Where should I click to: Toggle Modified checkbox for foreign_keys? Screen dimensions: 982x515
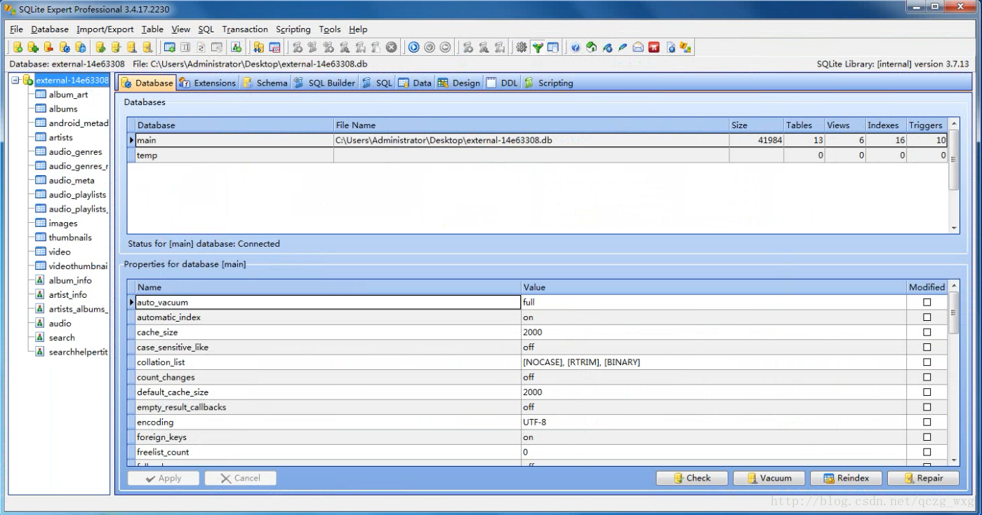tap(927, 437)
